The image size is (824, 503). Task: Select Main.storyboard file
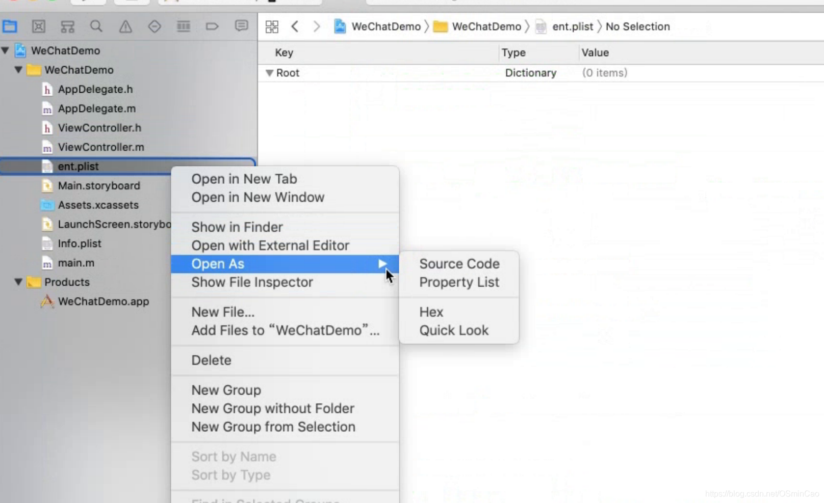click(99, 186)
